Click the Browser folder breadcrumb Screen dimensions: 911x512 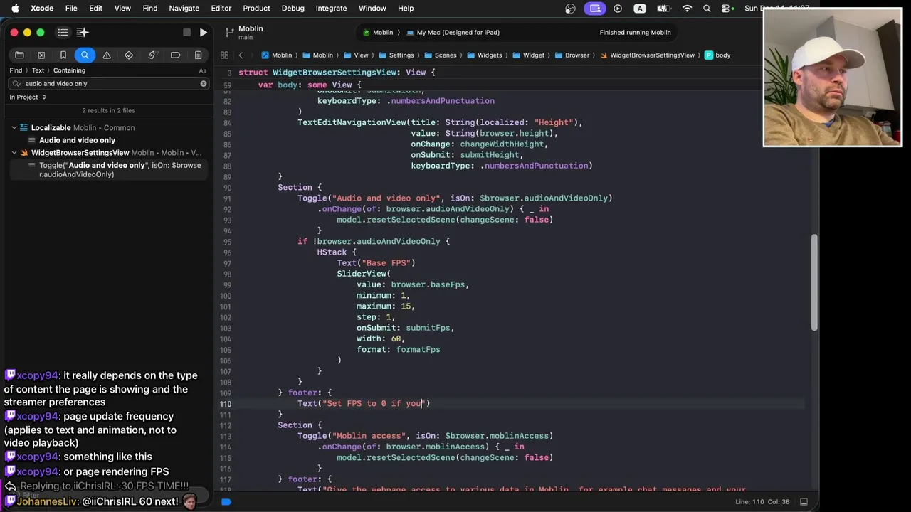pyautogui.click(x=572, y=55)
